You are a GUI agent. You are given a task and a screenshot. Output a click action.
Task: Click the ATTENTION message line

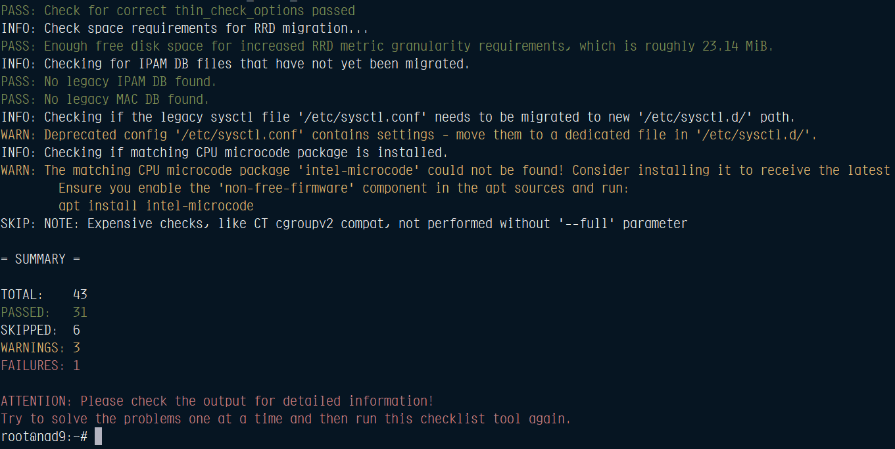point(217,401)
